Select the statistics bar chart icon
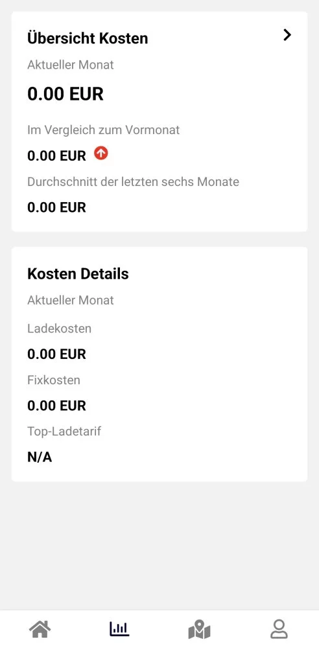 [x=119, y=629]
